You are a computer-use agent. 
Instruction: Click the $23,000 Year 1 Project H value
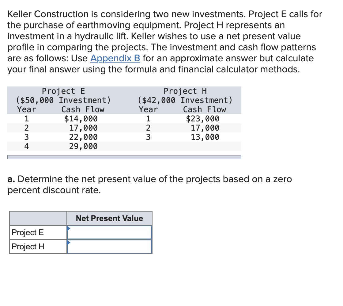point(203,119)
